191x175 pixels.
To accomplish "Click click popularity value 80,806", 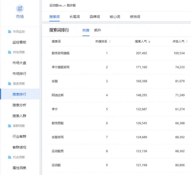I will pos(180,165).
